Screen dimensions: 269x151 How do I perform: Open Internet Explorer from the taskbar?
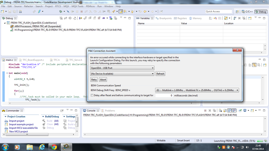click(42, 147)
